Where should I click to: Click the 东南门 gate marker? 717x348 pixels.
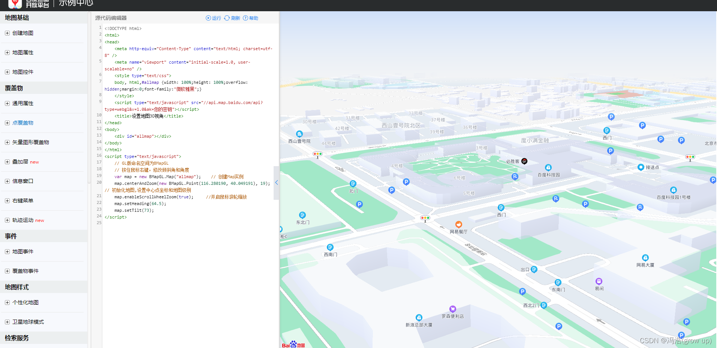(558, 283)
